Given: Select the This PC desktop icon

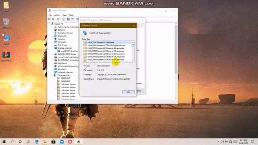Looking at the screenshot, I should point(6,38).
